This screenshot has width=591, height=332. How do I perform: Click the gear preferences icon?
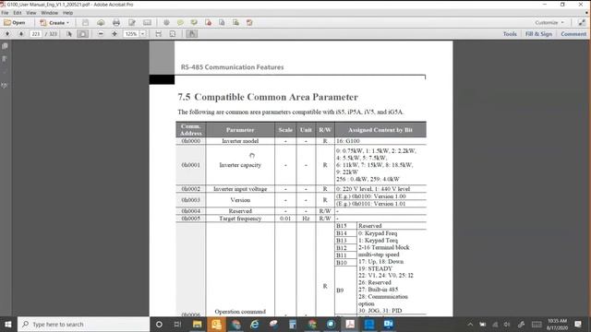[x=166, y=22]
